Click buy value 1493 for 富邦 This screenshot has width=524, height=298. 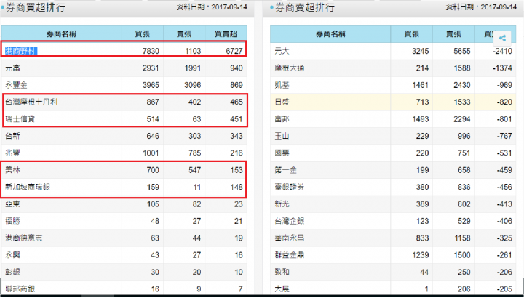tap(420, 119)
